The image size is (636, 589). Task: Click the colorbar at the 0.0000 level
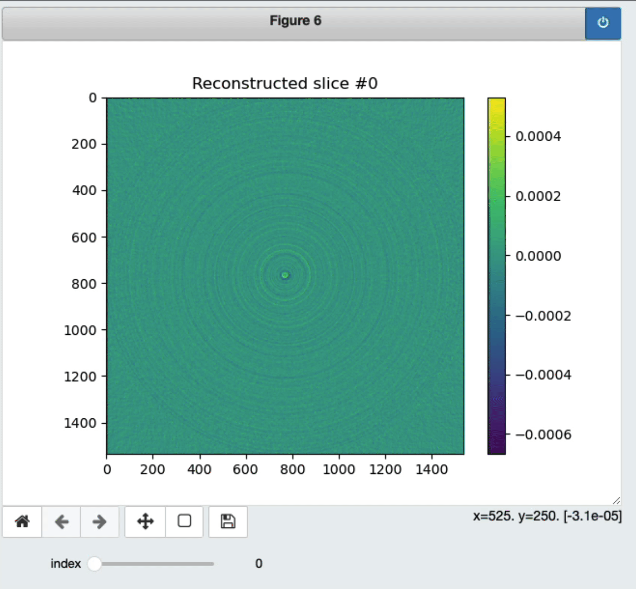click(496, 256)
